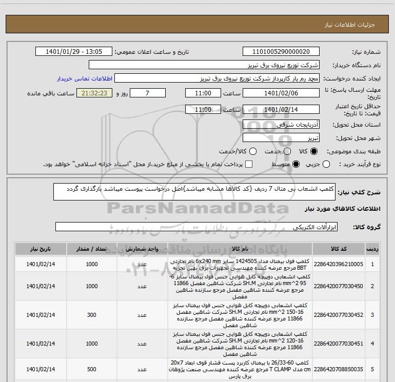Click product code 2286420077030452
This screenshot has width=395, height=382.
pyautogui.click(x=339, y=315)
